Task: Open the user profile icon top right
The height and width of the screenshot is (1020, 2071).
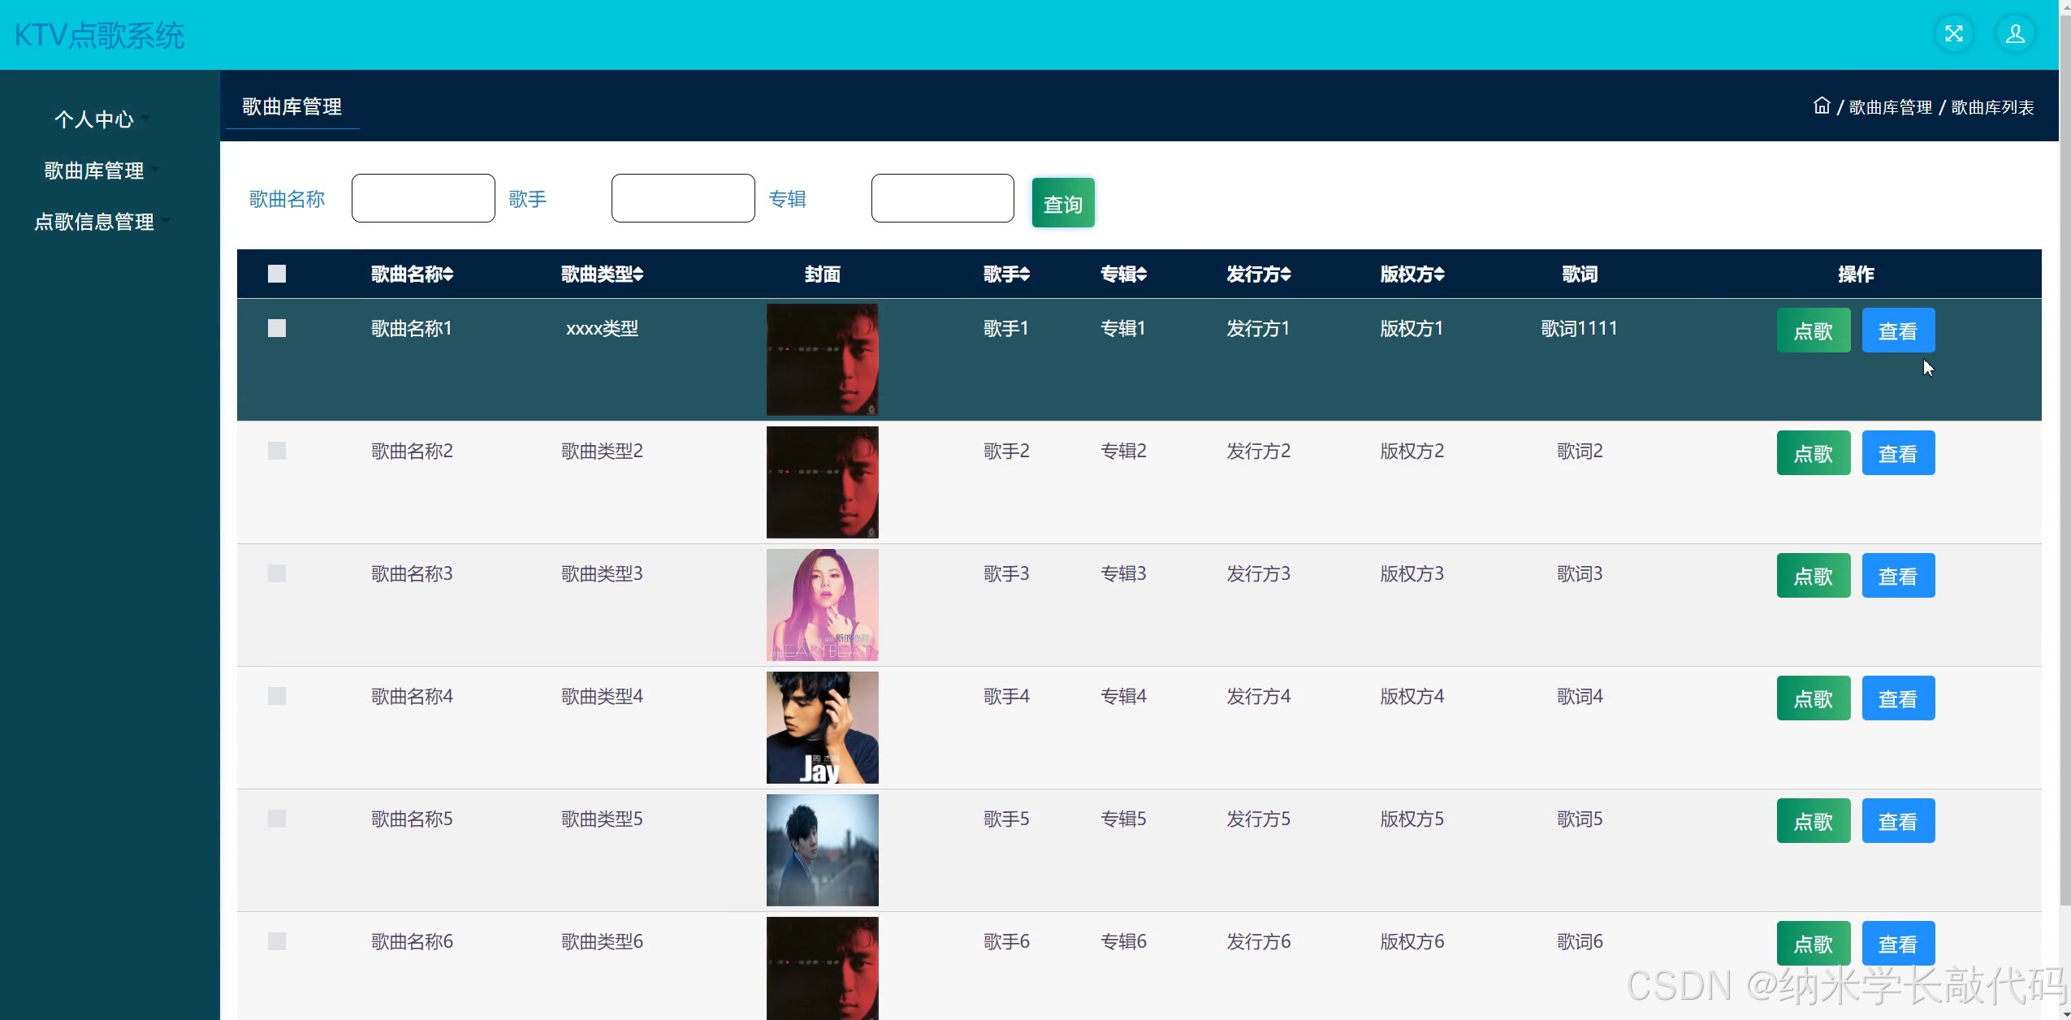Action: pos(2015,33)
